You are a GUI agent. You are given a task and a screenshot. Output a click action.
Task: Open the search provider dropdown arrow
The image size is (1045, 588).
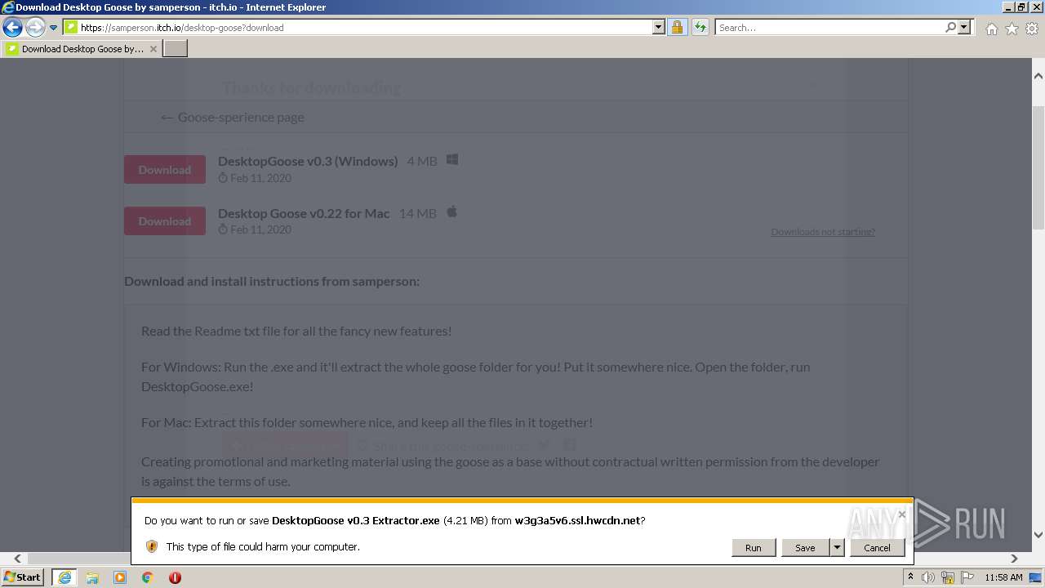(965, 27)
